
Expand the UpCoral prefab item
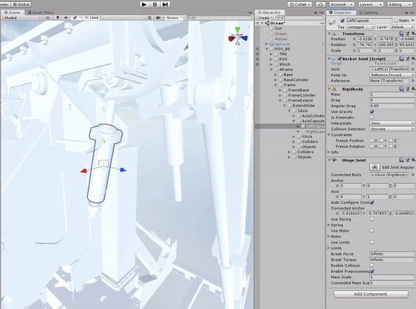coord(267,44)
